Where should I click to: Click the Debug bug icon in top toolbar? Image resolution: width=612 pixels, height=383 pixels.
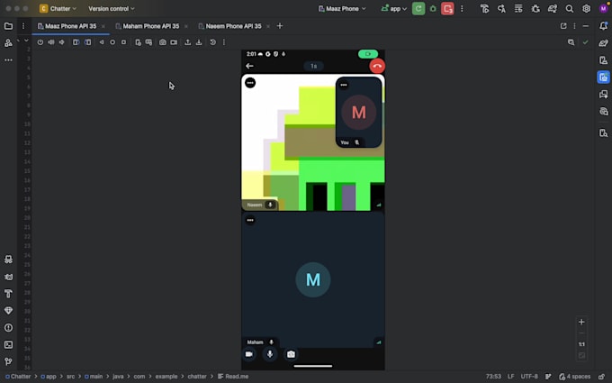[433, 9]
